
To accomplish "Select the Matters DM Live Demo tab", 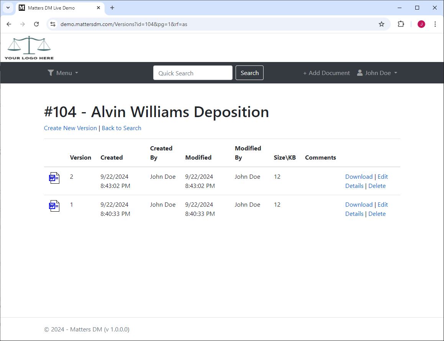I will tap(59, 8).
